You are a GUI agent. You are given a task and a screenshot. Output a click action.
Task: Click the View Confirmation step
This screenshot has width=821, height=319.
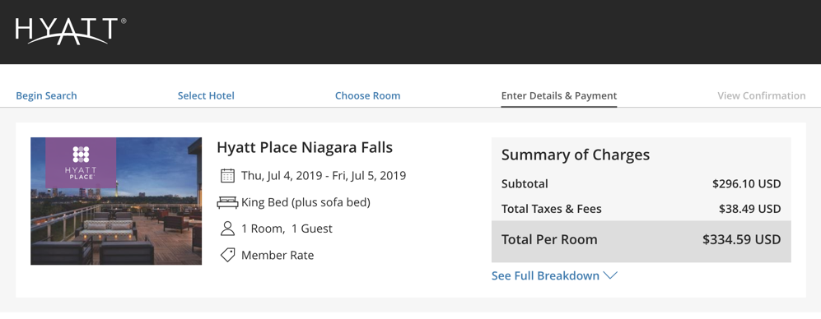coord(762,95)
